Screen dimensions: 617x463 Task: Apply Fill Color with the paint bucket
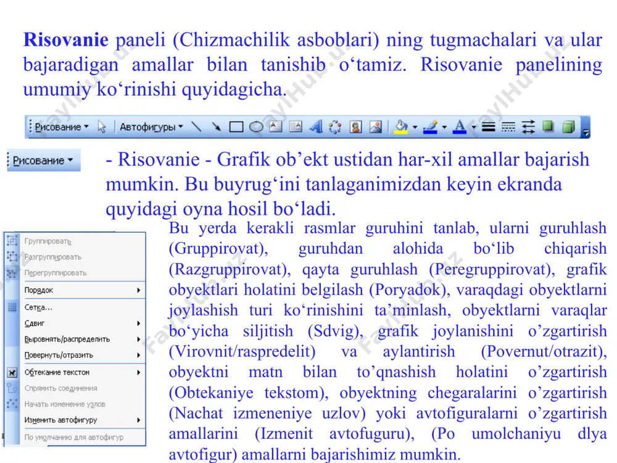[401, 127]
